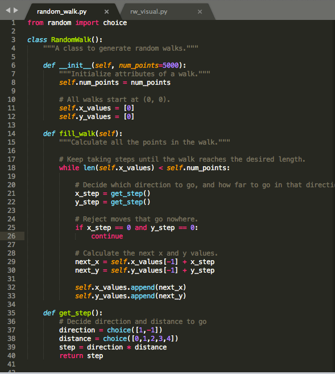Viewport: 335px width, 374px height.
Task: Click 'append(next_x)' on line 32
Action: point(159,287)
